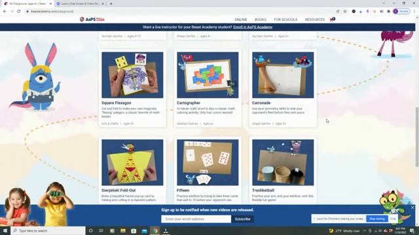Show hidden system tray icons

click(365, 230)
